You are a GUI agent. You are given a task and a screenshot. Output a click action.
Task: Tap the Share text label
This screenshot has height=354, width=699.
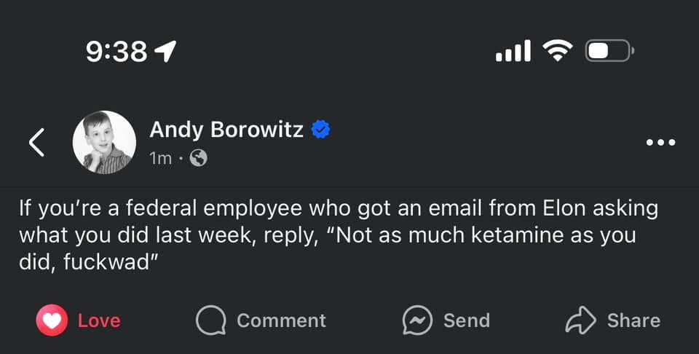click(x=633, y=320)
